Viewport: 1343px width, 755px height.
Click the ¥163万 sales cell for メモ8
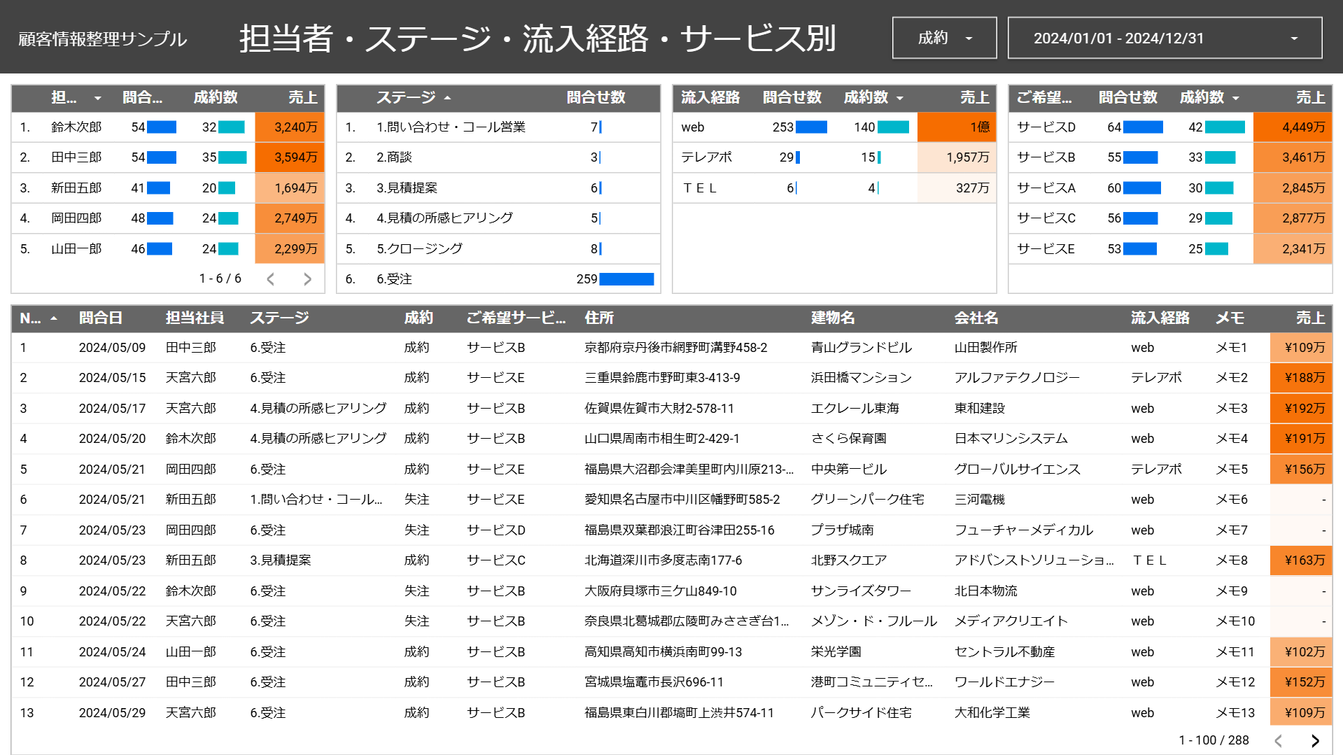pyautogui.click(x=1301, y=560)
